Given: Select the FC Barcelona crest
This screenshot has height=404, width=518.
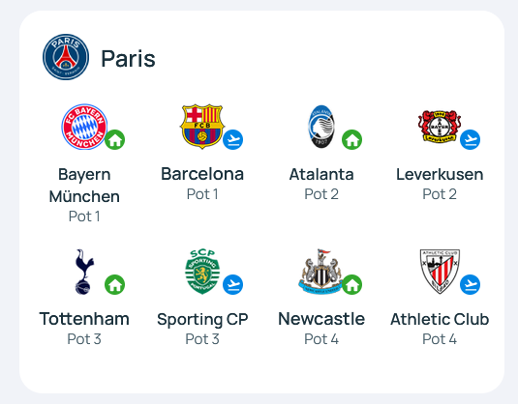Looking at the screenshot, I should [202, 127].
